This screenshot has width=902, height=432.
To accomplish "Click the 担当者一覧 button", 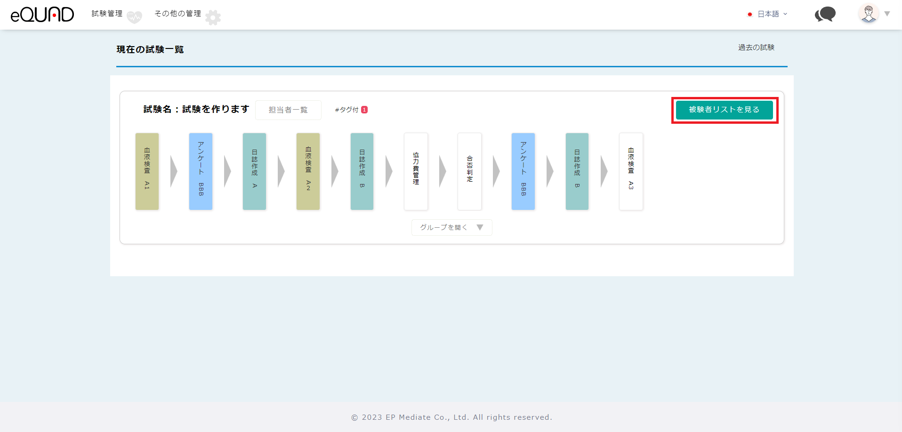I will click(x=288, y=110).
